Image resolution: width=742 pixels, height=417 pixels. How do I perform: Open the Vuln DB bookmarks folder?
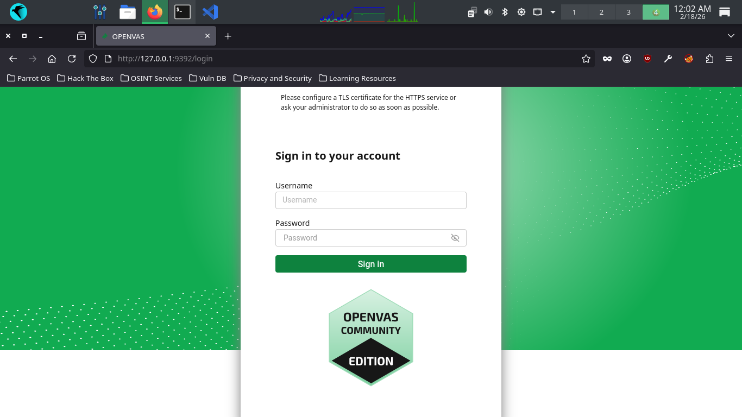point(207,78)
